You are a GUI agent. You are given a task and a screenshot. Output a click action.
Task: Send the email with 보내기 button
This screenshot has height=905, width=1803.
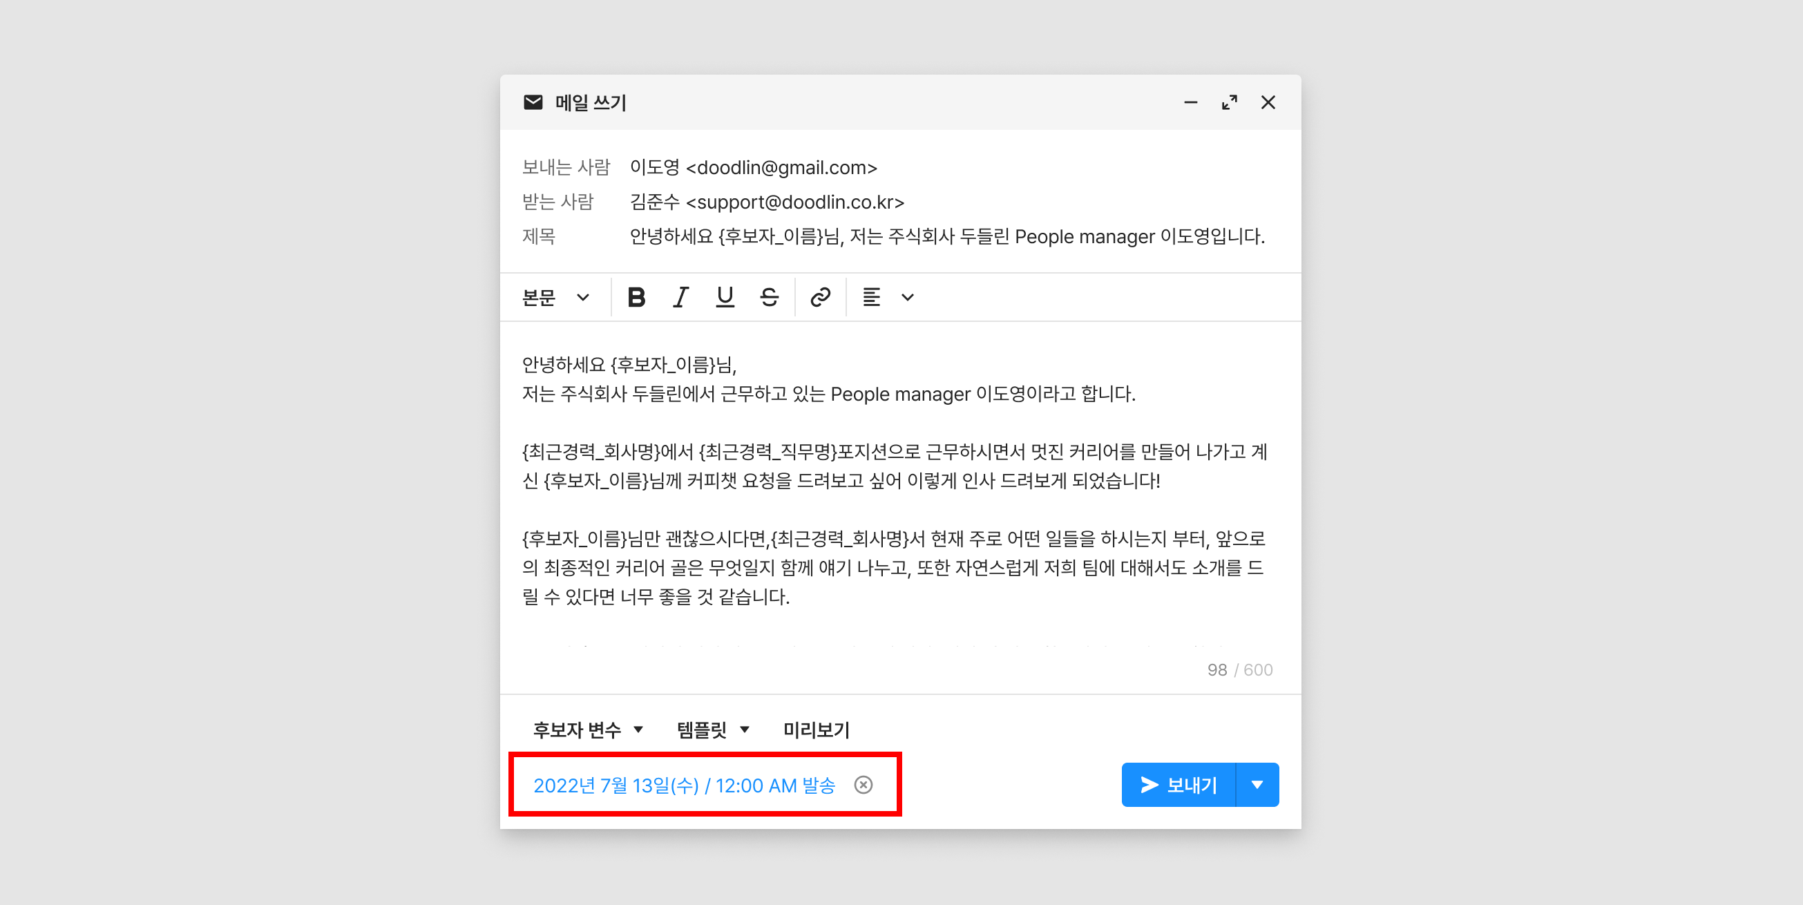pos(1179,785)
